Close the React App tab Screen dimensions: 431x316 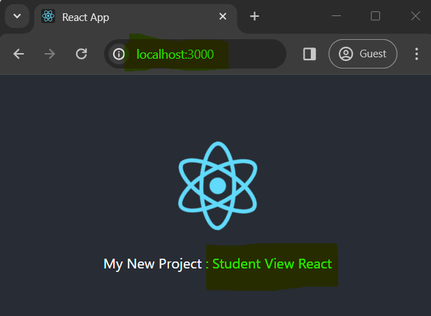223,16
